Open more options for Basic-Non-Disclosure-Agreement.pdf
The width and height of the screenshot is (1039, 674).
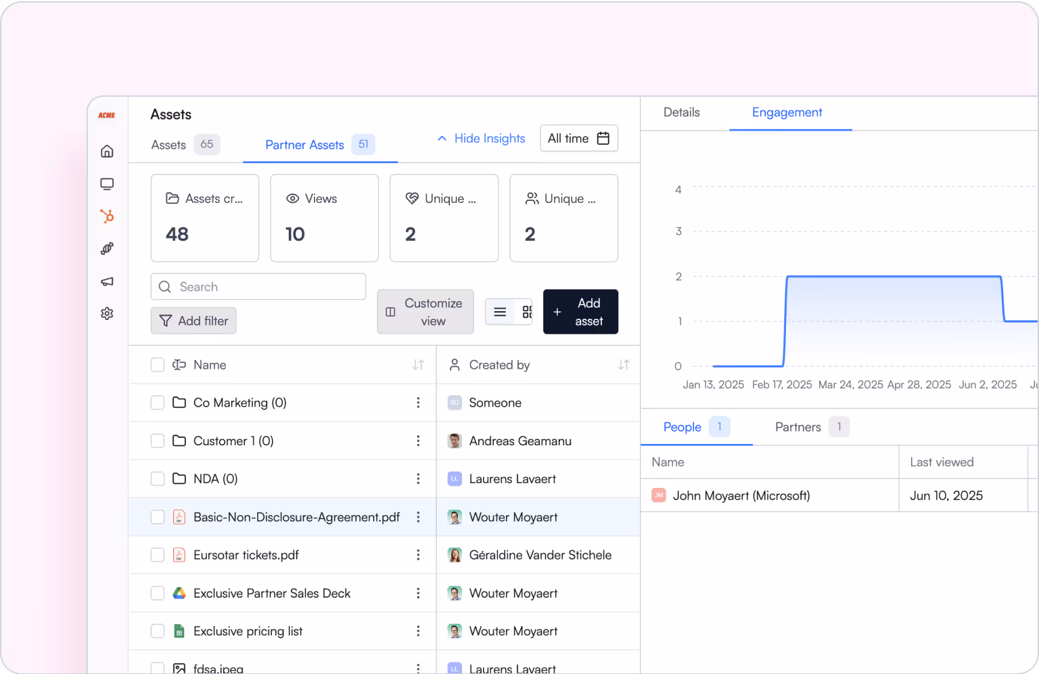coord(418,517)
